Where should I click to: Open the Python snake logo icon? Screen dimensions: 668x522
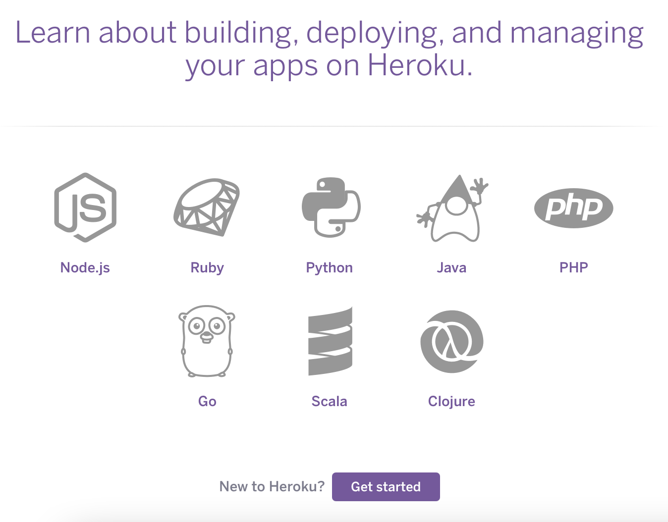331,208
